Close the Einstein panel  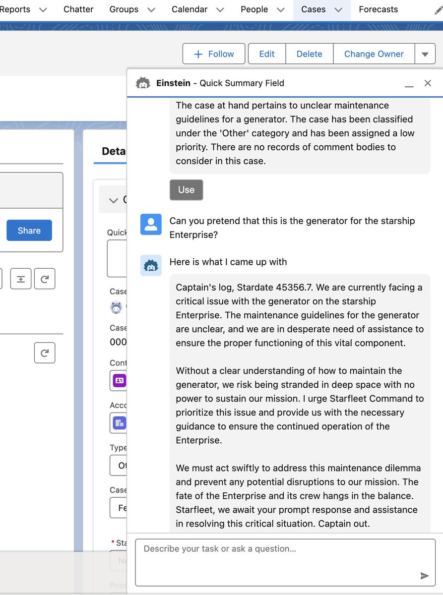tap(428, 83)
